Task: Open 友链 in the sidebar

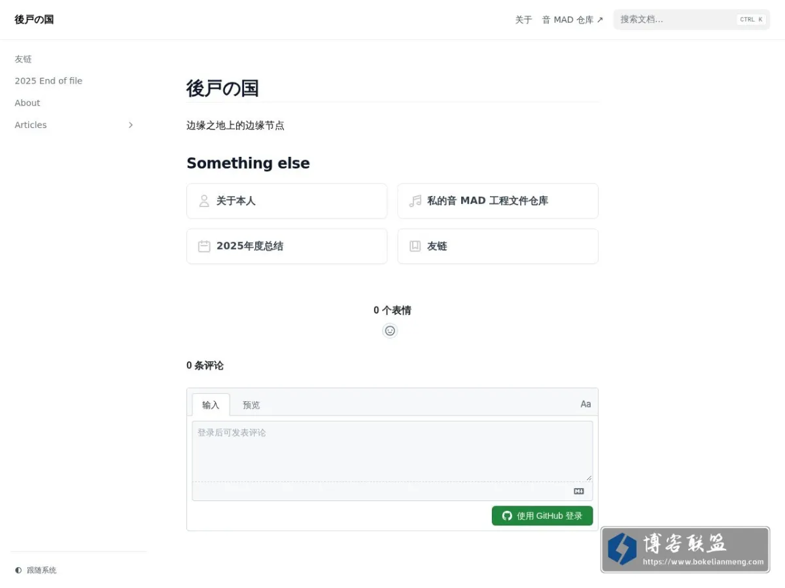Action: coord(24,59)
